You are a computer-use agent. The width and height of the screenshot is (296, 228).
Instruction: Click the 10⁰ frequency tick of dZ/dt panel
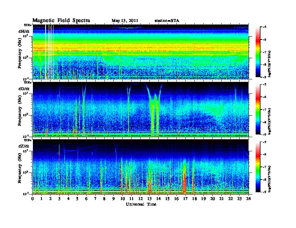pyautogui.click(x=25, y=172)
